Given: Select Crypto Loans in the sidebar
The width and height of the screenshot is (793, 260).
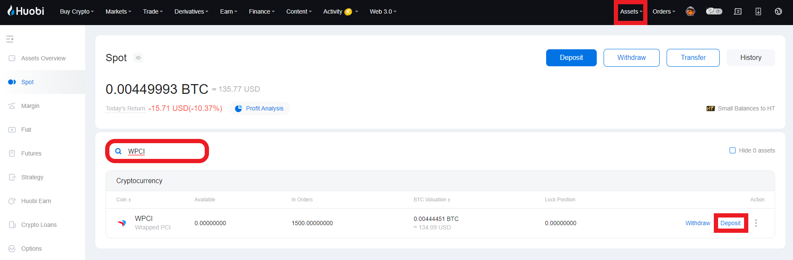Looking at the screenshot, I should 39,225.
